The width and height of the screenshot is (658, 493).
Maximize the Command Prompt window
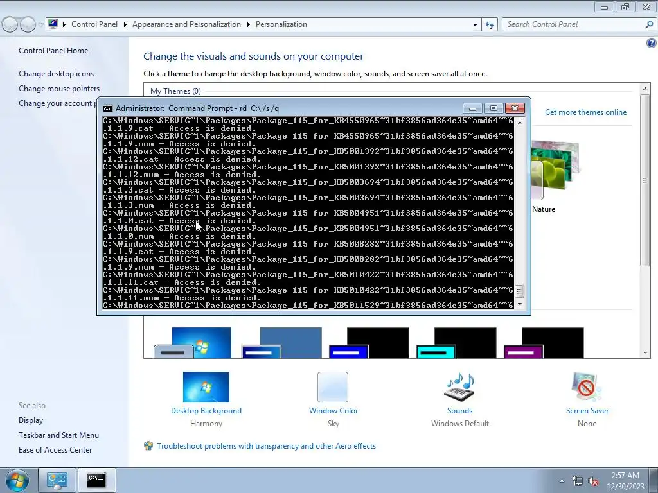(x=493, y=108)
